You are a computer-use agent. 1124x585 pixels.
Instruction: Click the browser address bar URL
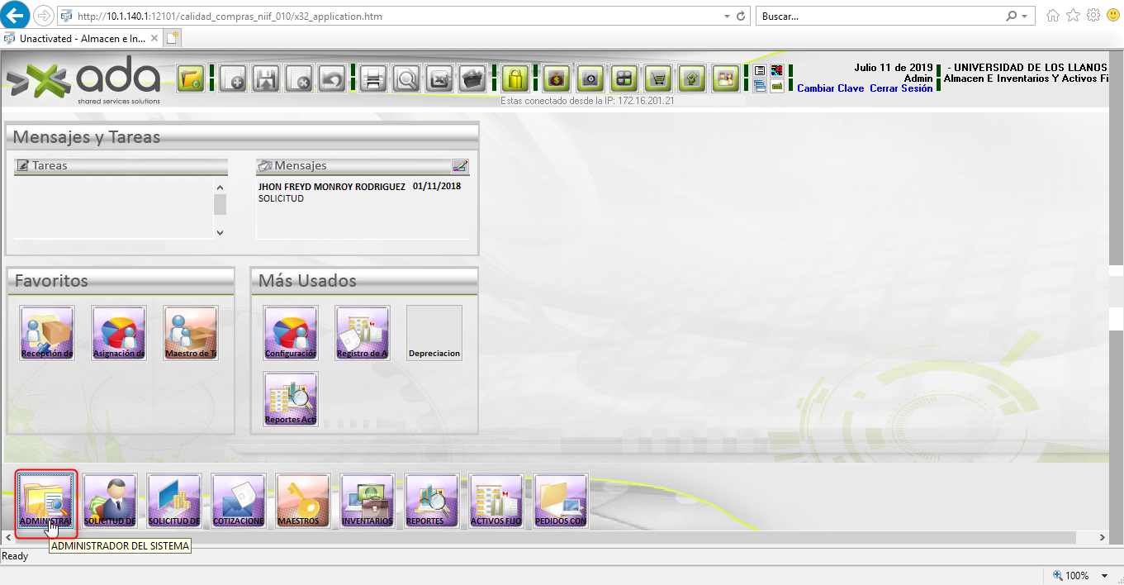click(x=230, y=17)
